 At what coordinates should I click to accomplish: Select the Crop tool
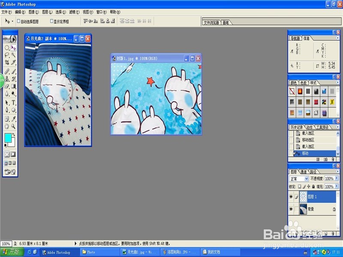click(x=7, y=63)
